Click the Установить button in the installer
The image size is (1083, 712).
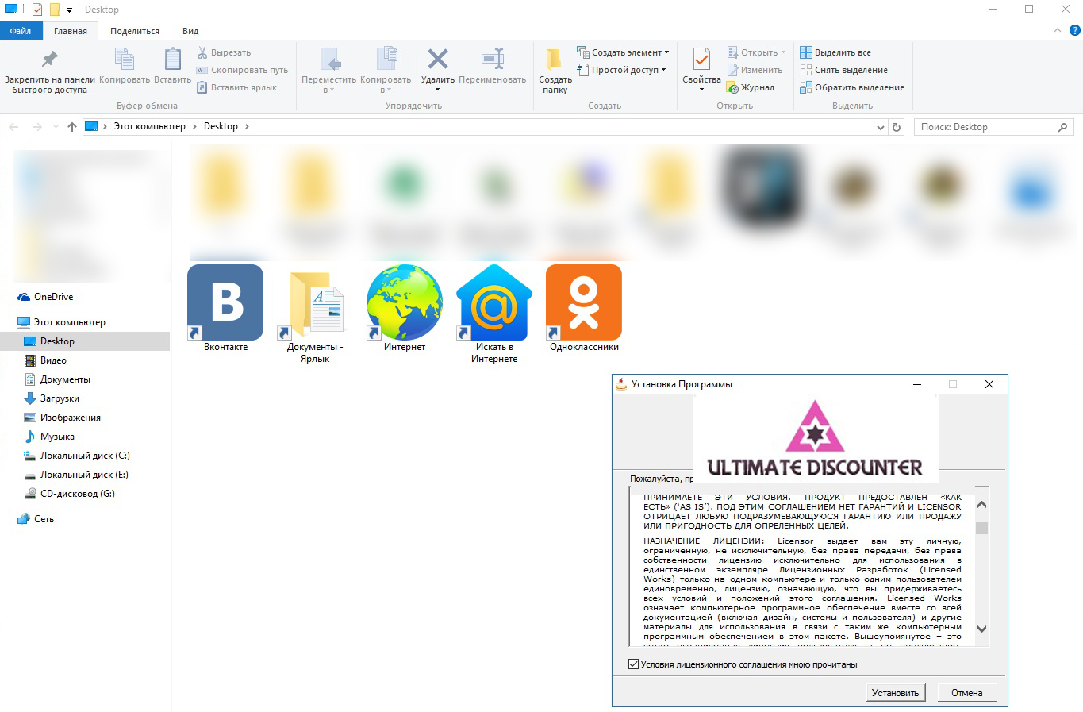pos(895,693)
